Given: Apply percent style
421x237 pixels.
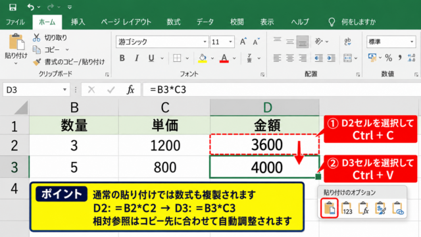Looking at the screenshot, I should point(388,57).
